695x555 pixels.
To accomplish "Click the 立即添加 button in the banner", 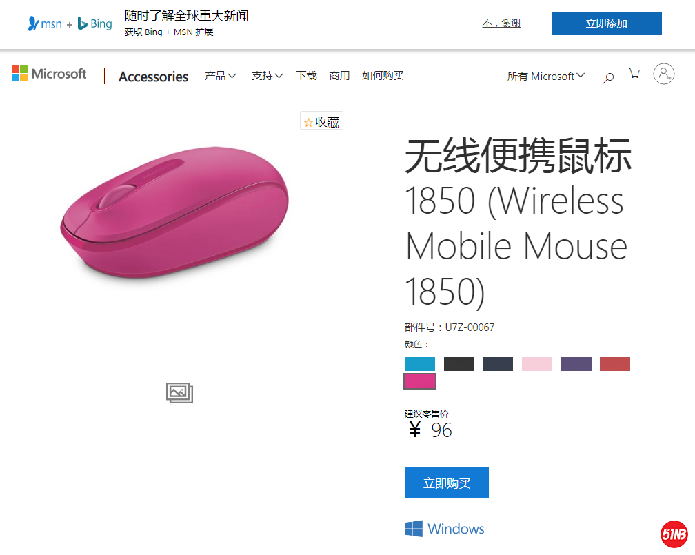I will (x=606, y=23).
